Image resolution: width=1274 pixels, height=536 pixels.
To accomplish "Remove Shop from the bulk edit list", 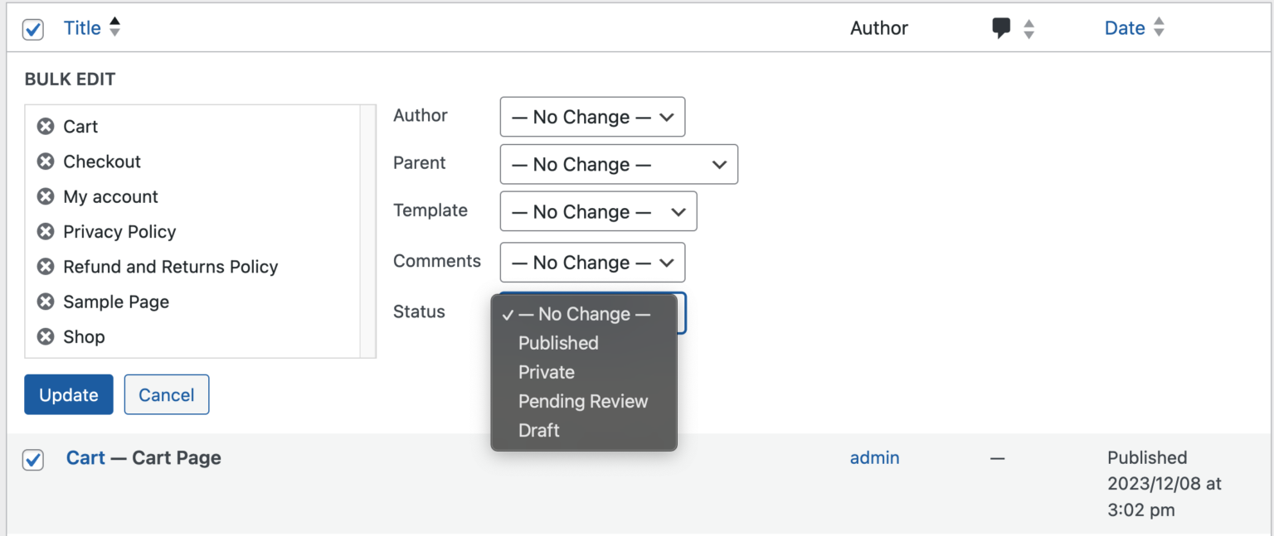I will (x=46, y=336).
